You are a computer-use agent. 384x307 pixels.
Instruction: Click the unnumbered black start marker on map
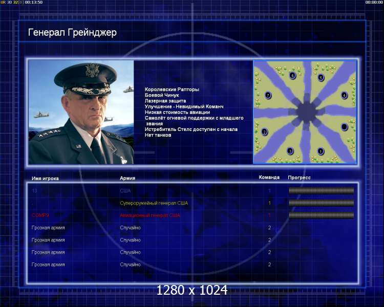(344, 127)
